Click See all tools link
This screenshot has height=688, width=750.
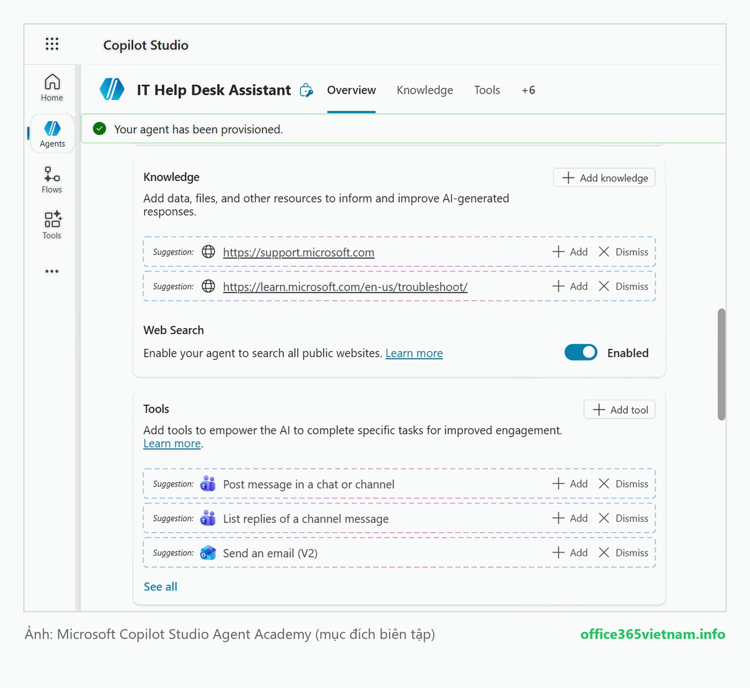click(x=160, y=587)
